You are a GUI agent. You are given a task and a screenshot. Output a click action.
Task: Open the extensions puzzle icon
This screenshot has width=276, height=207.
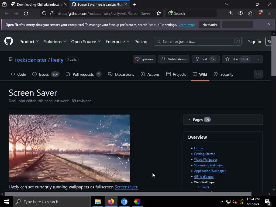pyautogui.click(x=250, y=13)
